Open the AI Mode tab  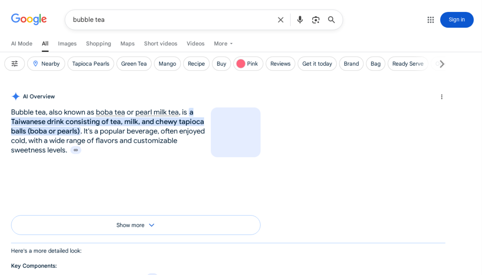tap(22, 44)
